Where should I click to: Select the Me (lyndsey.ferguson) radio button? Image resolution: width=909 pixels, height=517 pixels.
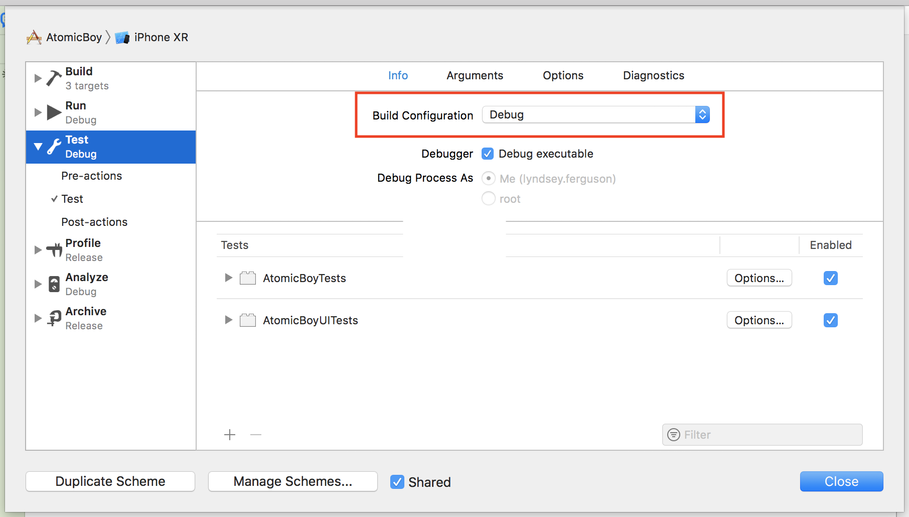[489, 178]
